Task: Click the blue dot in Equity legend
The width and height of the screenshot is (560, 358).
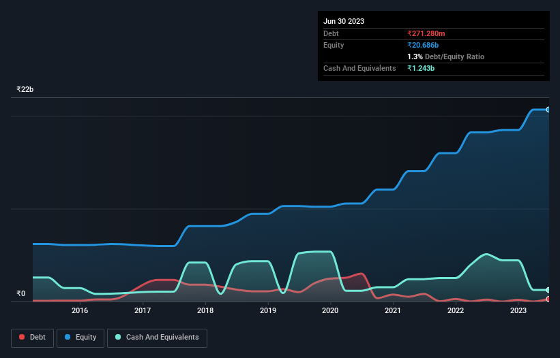Action: tap(68, 337)
